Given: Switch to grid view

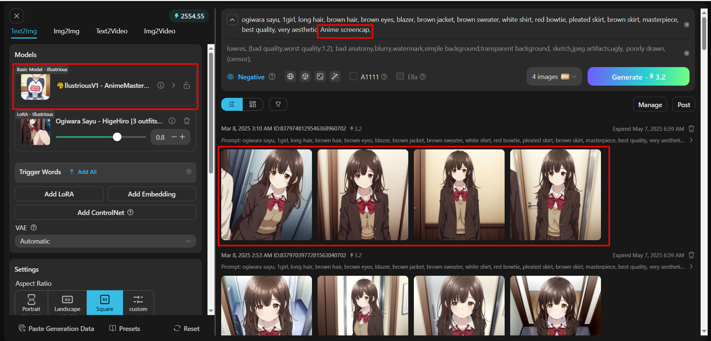Looking at the screenshot, I should [x=253, y=104].
